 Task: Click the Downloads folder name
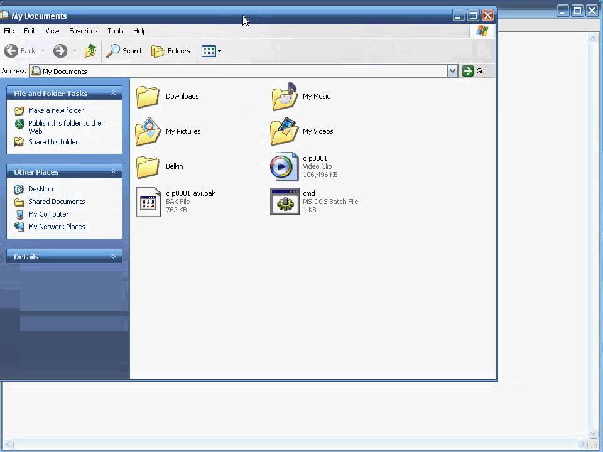tap(182, 96)
